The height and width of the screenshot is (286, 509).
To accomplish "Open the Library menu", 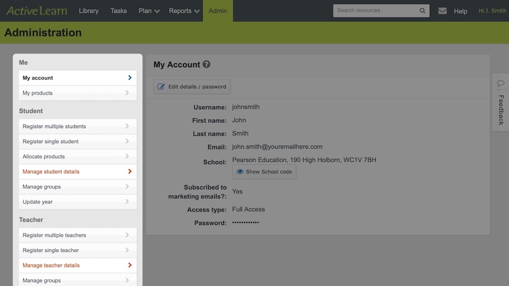I will [88, 10].
